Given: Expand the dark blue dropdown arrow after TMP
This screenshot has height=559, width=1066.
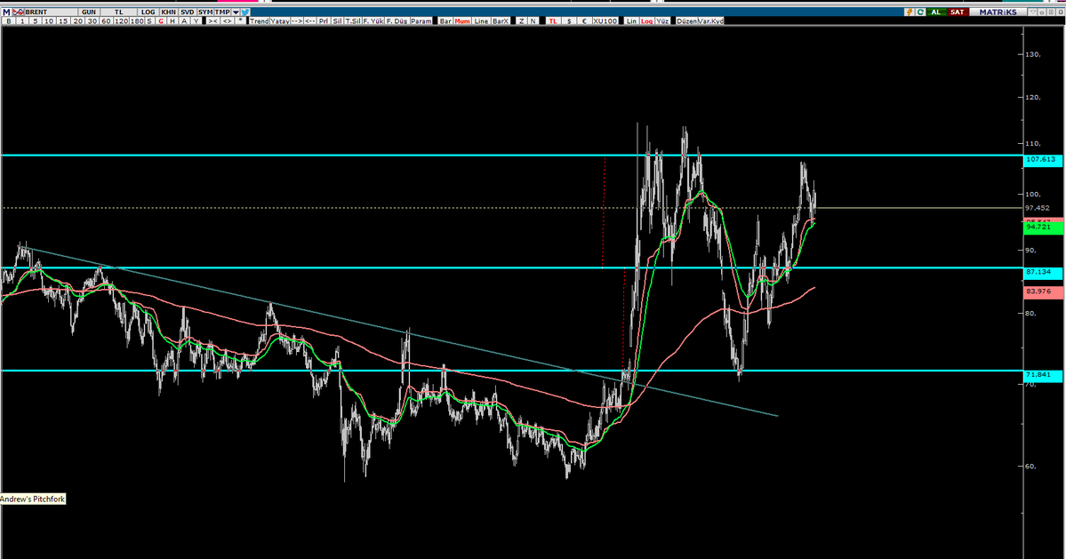Looking at the screenshot, I should pos(236,12).
